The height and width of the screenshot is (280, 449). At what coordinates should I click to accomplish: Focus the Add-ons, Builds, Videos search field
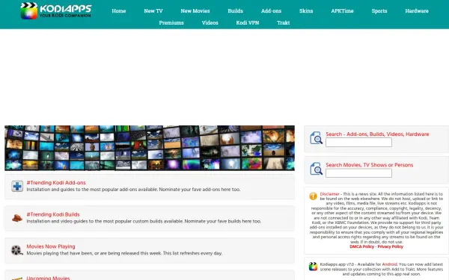[x=358, y=143]
